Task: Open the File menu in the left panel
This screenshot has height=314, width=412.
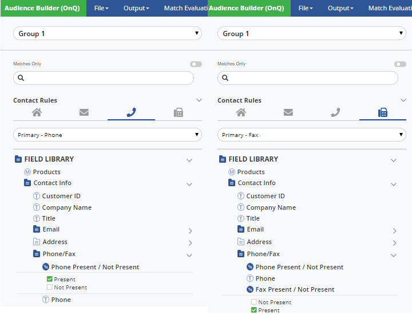Action: pos(102,8)
